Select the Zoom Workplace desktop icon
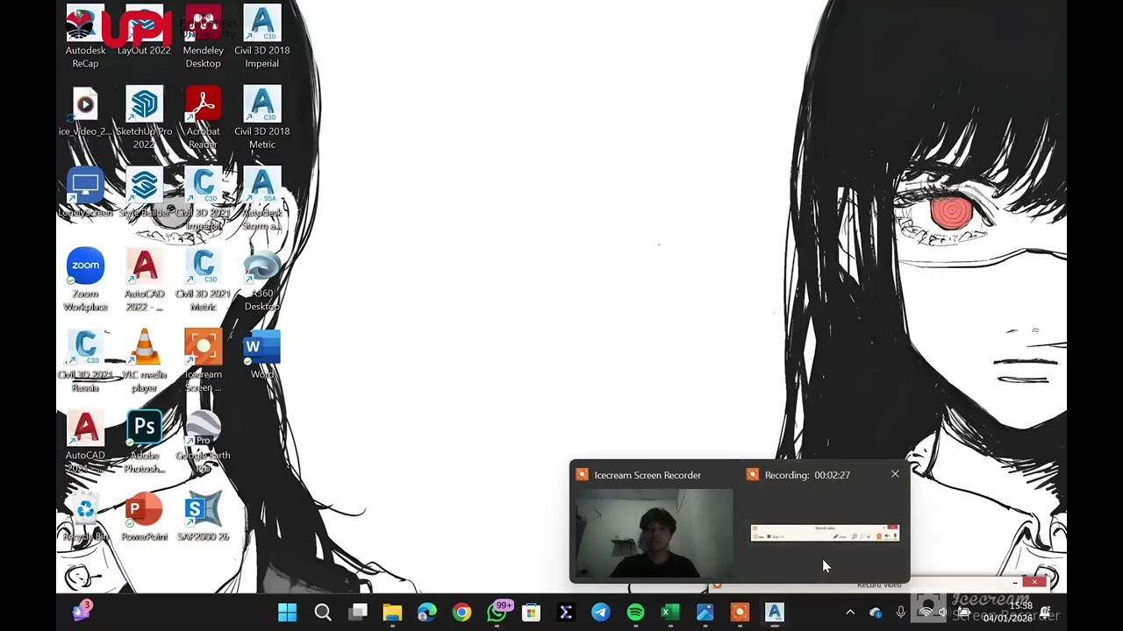The height and width of the screenshot is (631, 1123). pyautogui.click(x=85, y=280)
